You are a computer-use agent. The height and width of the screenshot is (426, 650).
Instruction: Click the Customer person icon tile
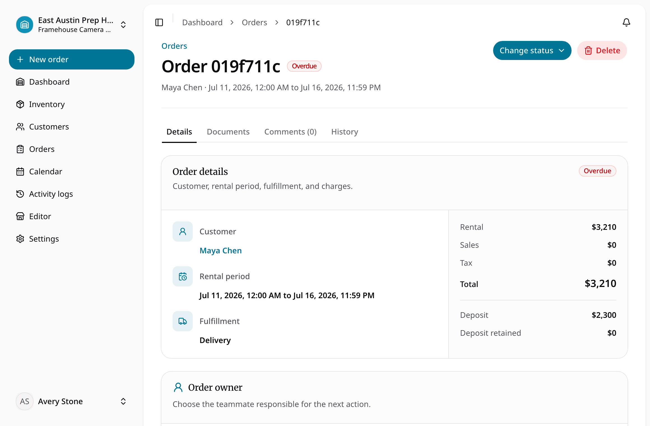coord(183,231)
